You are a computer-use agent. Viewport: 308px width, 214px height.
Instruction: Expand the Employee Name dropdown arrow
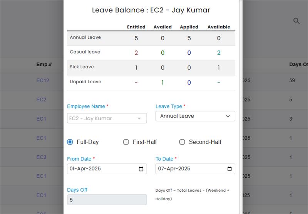coord(139,118)
